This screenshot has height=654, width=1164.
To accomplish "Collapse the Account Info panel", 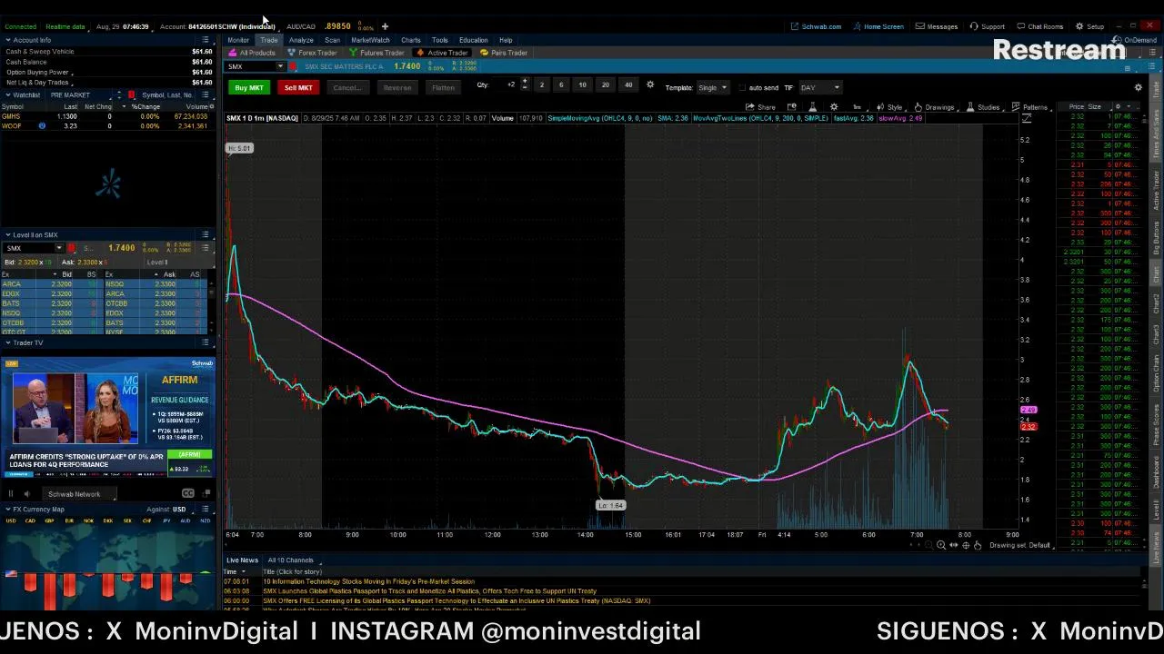I will pyautogui.click(x=7, y=40).
